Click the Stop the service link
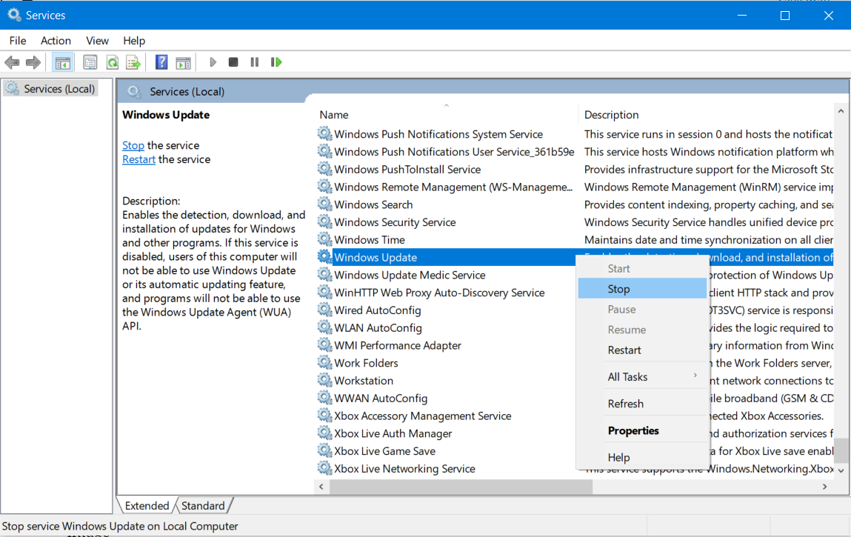Image resolution: width=851 pixels, height=537 pixels. pos(133,145)
